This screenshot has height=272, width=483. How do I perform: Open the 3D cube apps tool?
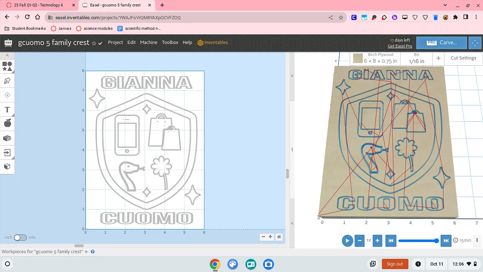pyautogui.click(x=7, y=166)
